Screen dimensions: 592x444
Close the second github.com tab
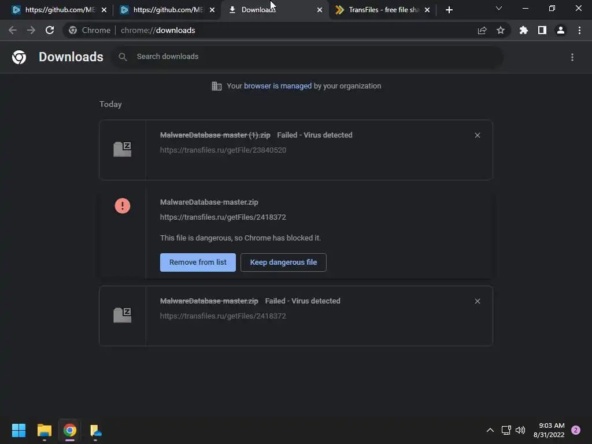212,10
